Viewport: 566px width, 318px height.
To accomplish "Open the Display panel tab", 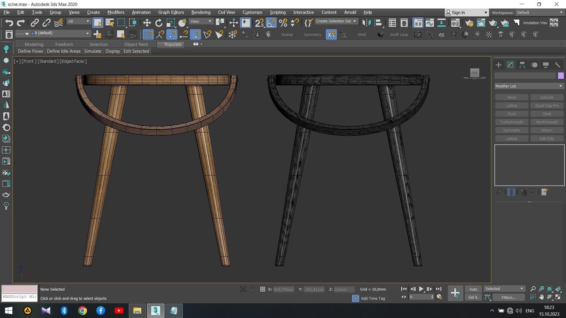I will (x=546, y=65).
